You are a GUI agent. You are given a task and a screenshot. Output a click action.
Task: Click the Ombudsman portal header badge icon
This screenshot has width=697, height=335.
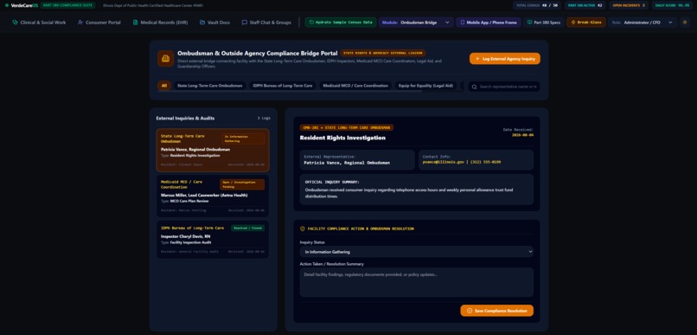[x=165, y=58]
